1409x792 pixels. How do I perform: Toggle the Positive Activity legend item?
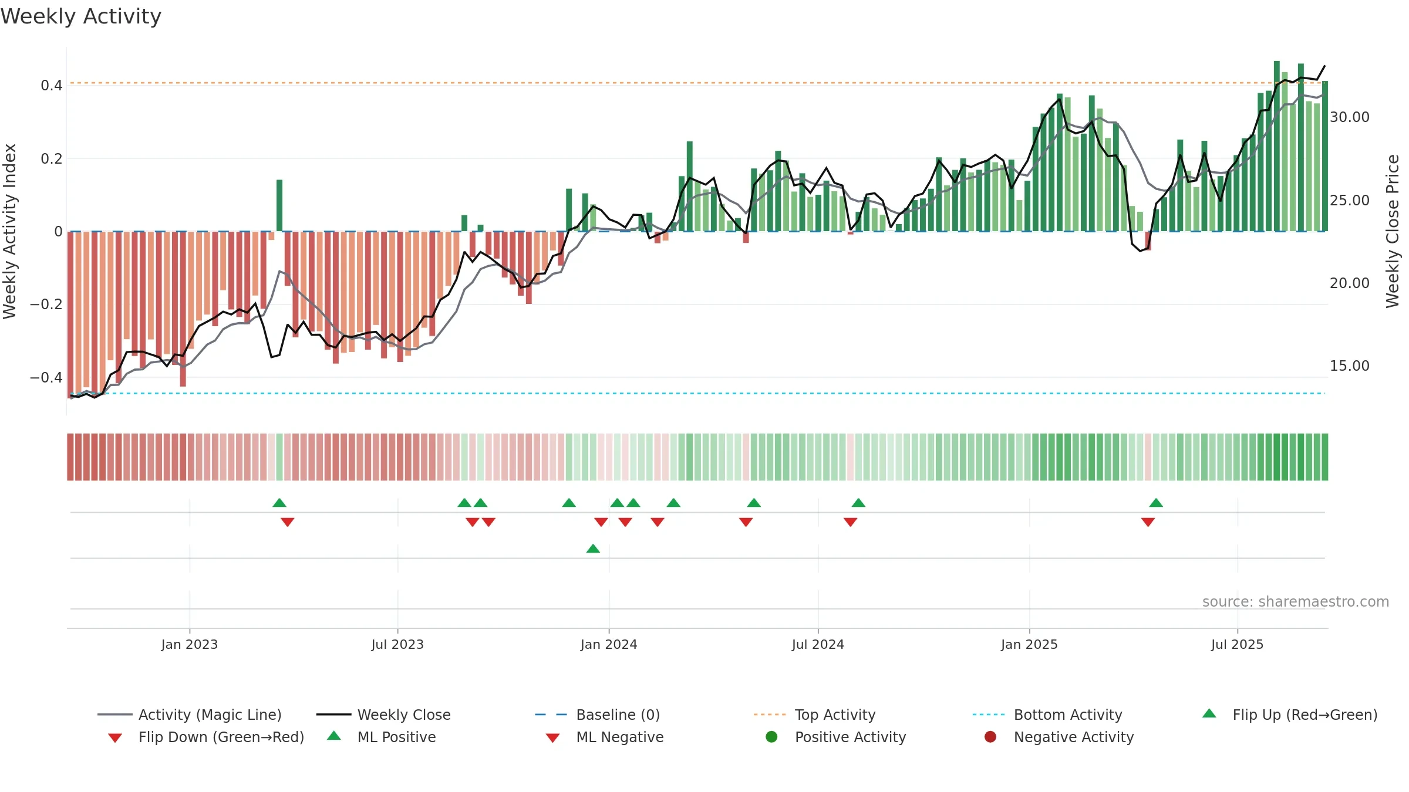pos(836,737)
